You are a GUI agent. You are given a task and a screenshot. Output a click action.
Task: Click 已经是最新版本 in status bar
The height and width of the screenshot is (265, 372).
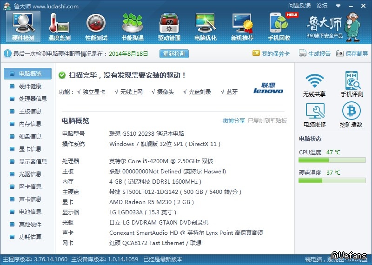click(163, 259)
